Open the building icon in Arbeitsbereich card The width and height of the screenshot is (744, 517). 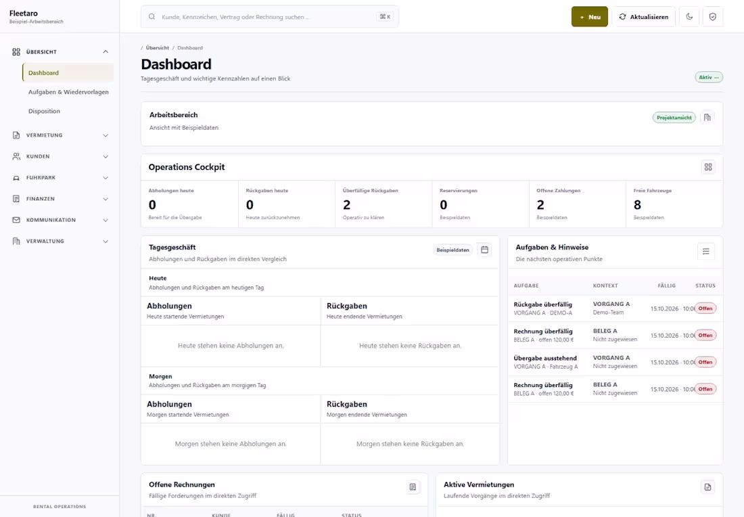point(707,118)
